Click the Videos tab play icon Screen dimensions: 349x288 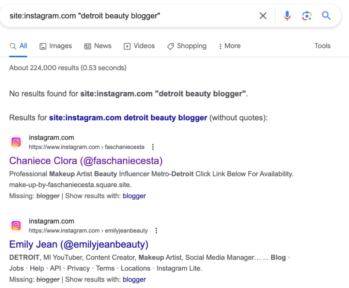[127, 46]
